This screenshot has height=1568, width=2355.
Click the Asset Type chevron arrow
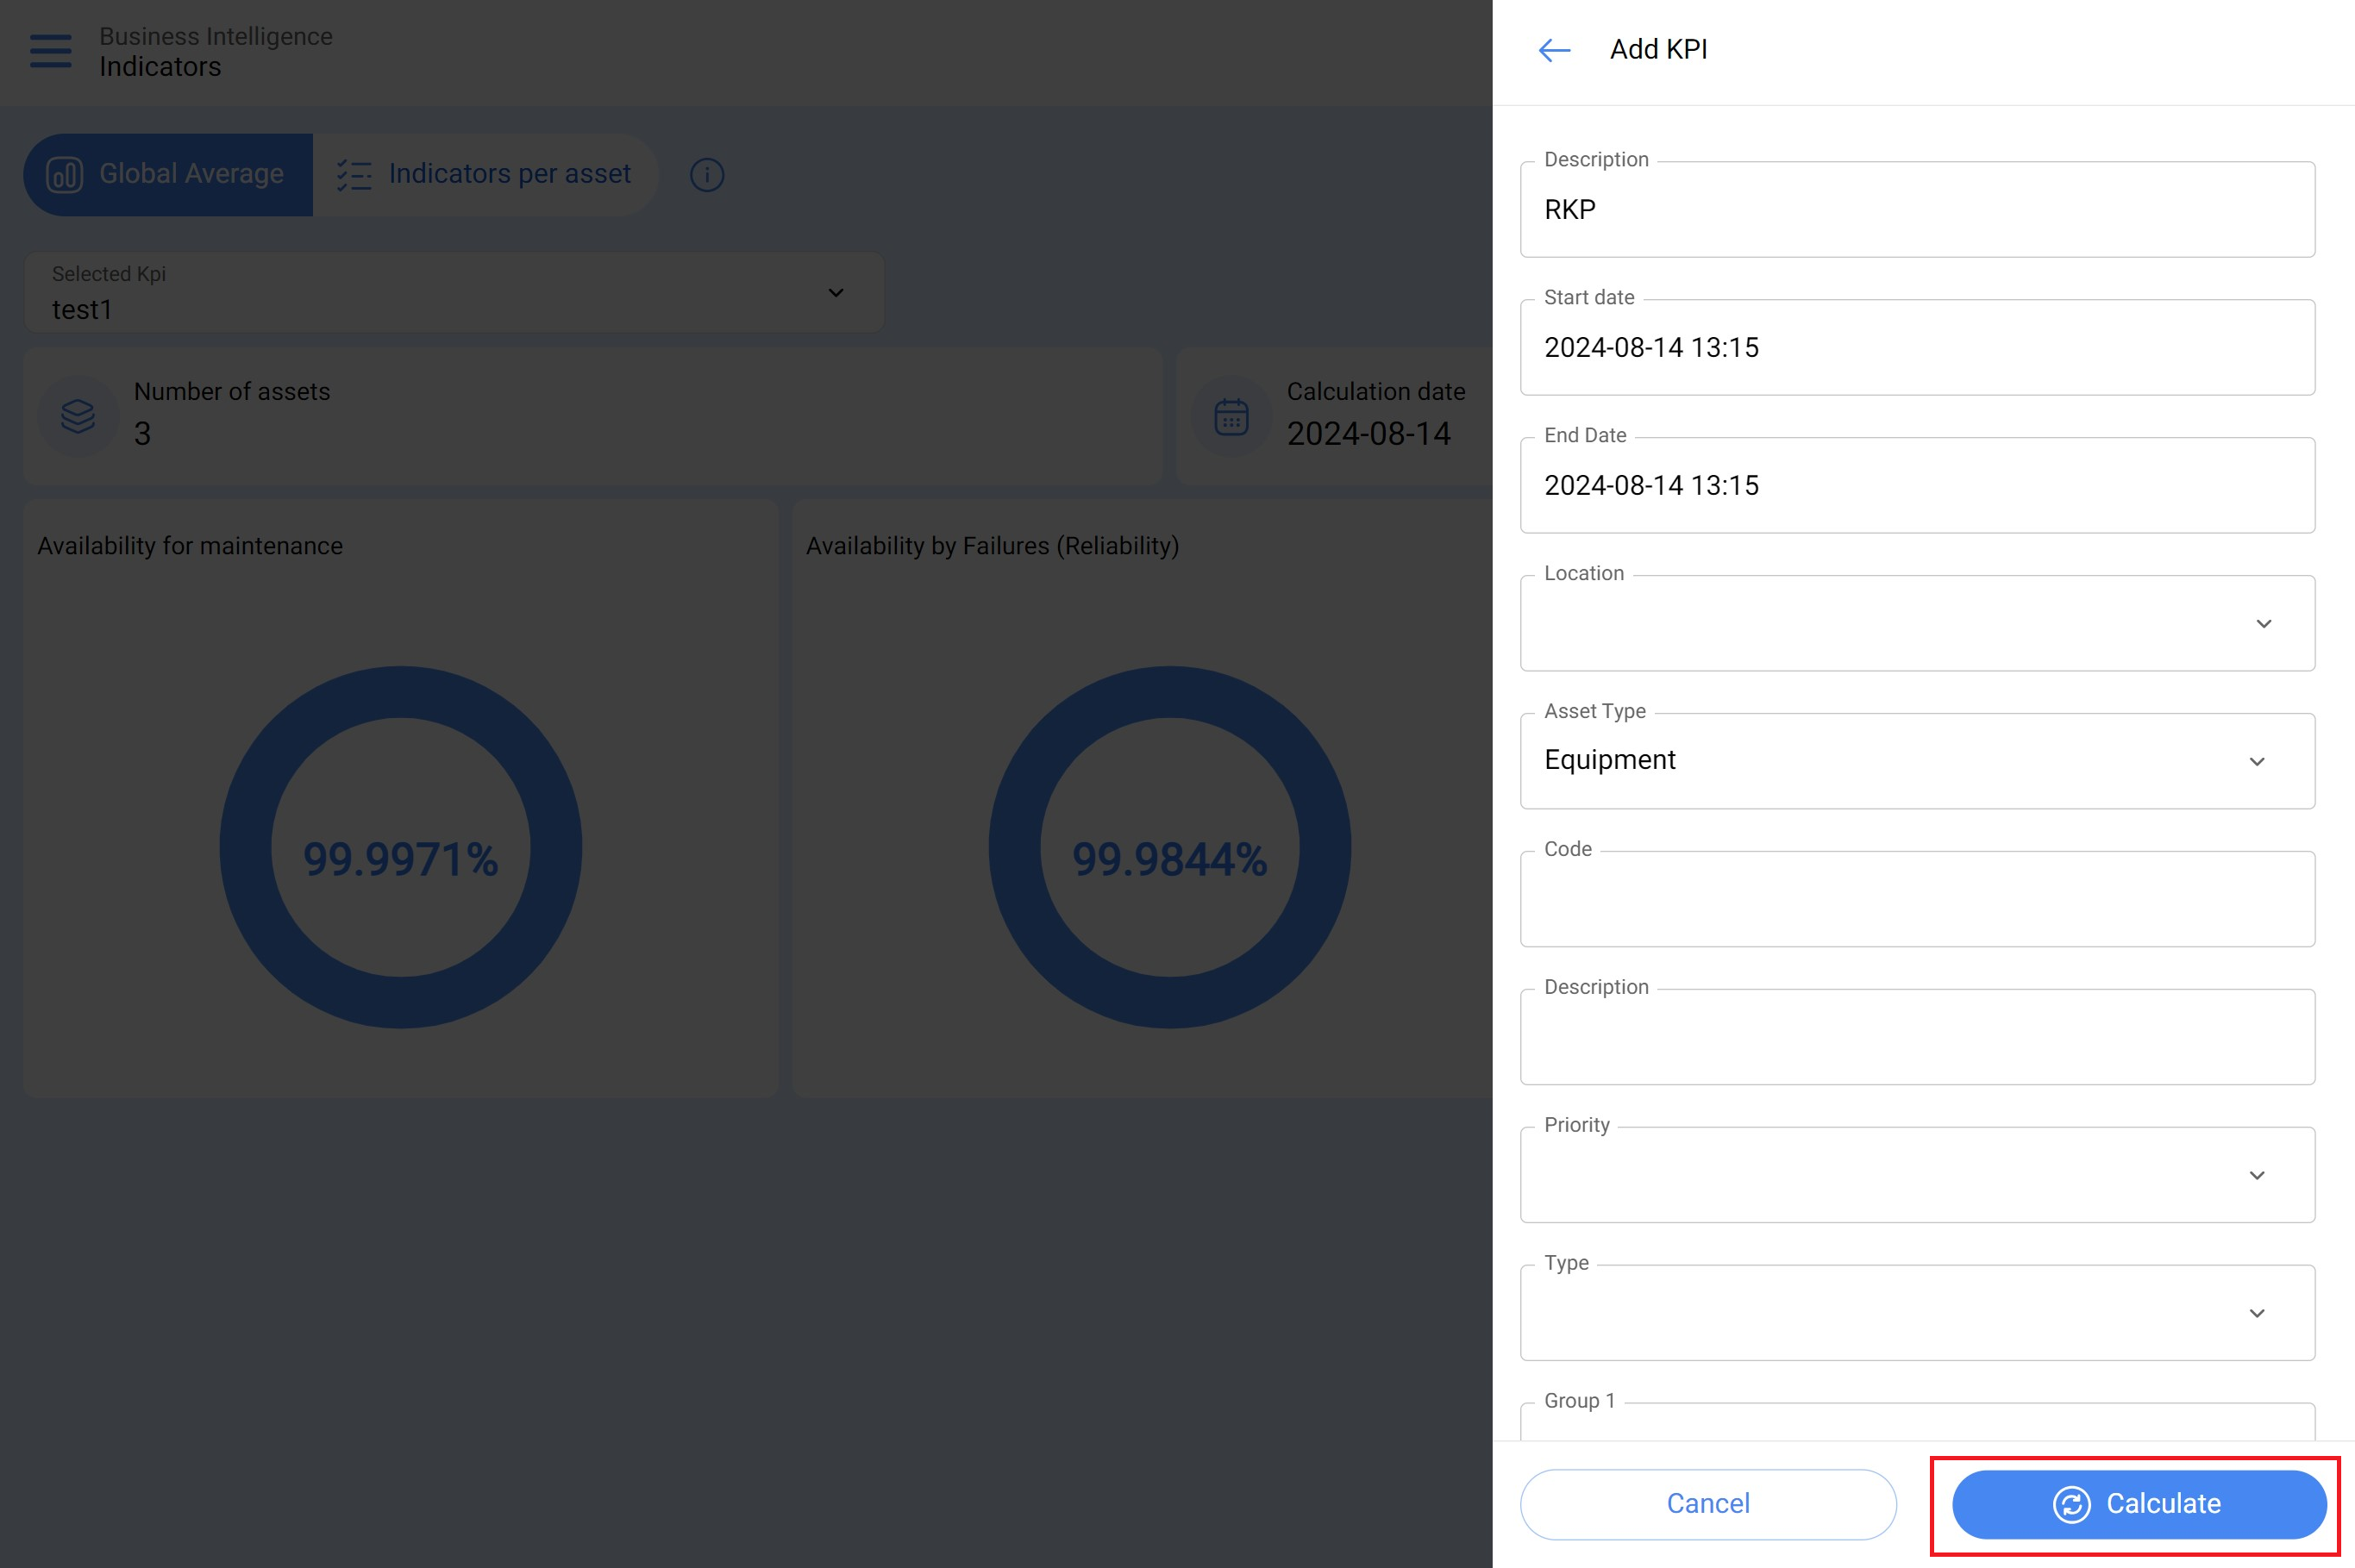coord(2257,762)
